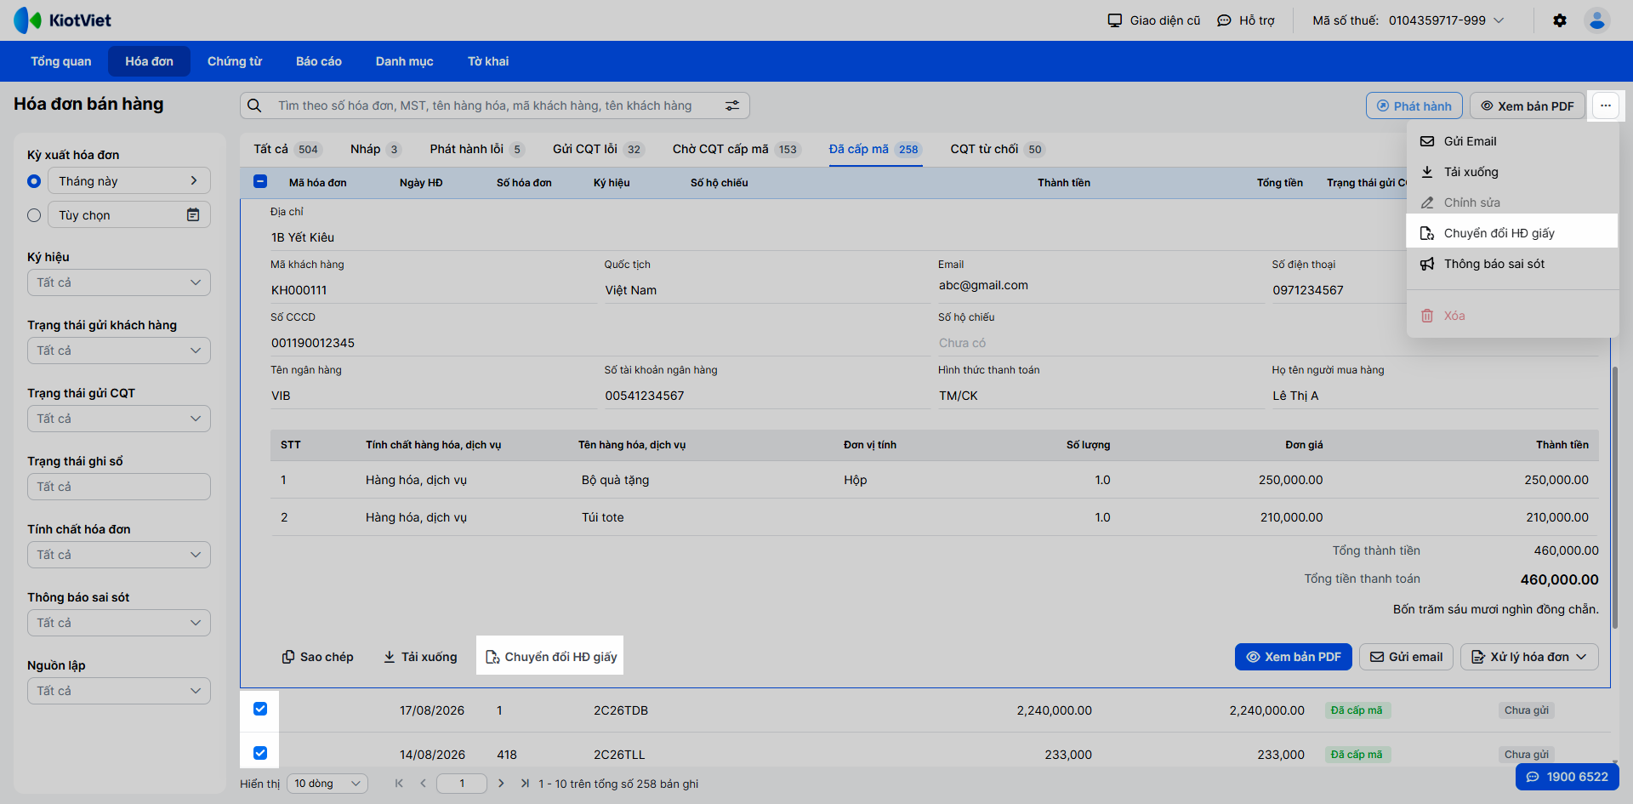The height and width of the screenshot is (804, 1633).
Task: Go to first page of records
Action: [399, 784]
